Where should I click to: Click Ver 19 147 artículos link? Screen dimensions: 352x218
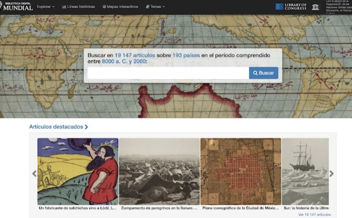(x=315, y=215)
